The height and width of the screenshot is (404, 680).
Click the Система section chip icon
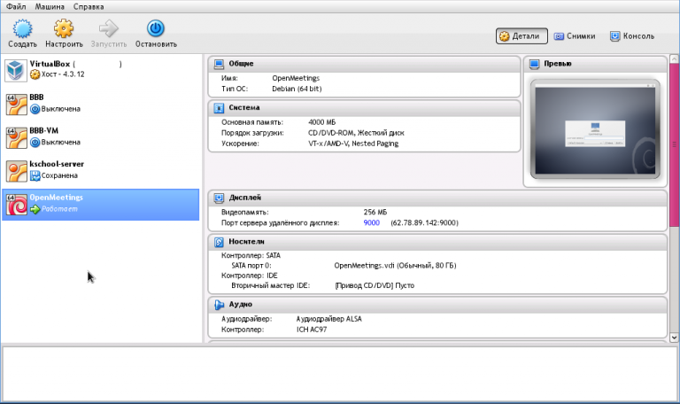[x=219, y=107]
